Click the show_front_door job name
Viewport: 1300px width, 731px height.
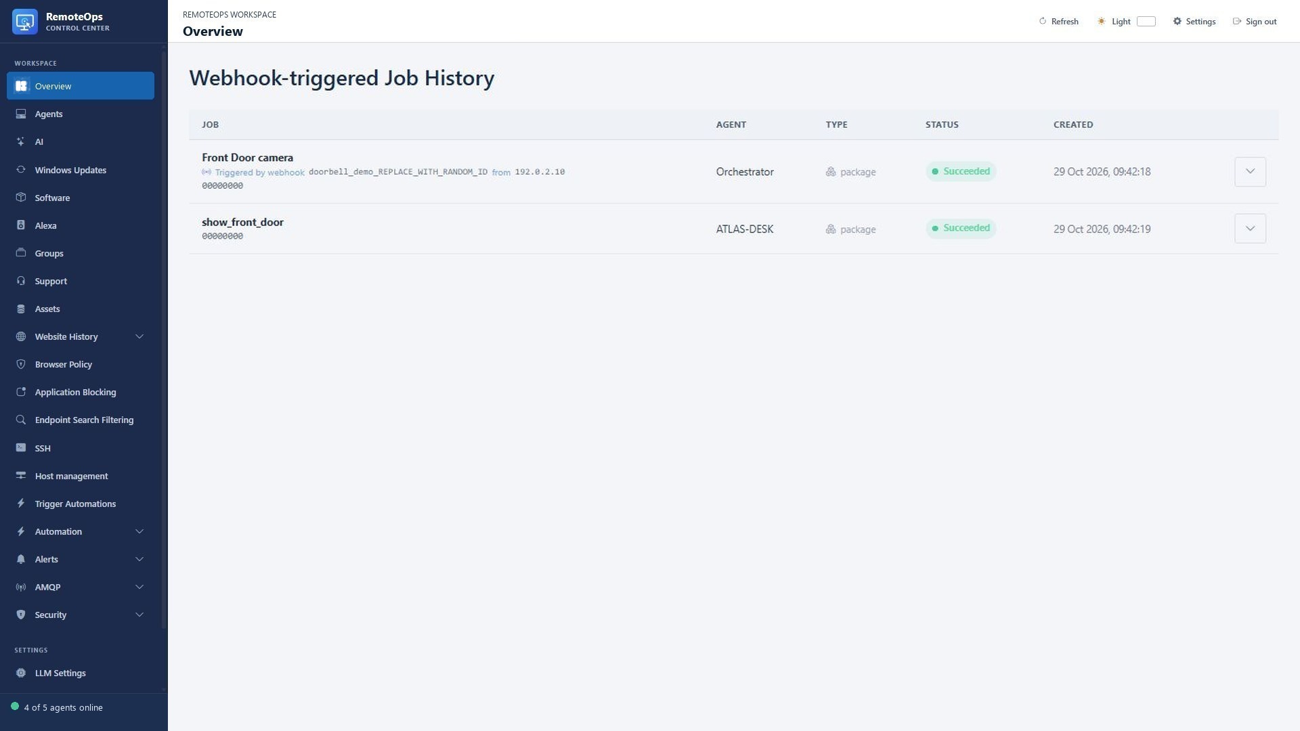tap(242, 222)
